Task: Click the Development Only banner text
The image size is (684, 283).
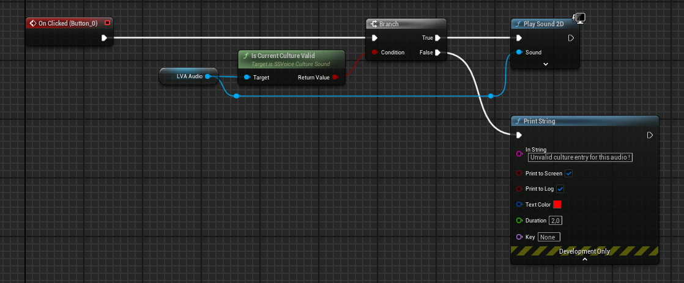Action: 584,251
